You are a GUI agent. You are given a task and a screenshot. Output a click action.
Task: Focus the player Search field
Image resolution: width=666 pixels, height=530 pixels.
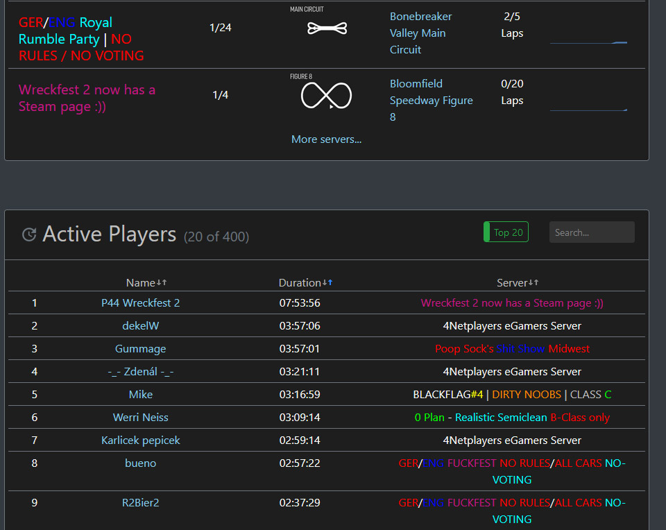coord(592,232)
